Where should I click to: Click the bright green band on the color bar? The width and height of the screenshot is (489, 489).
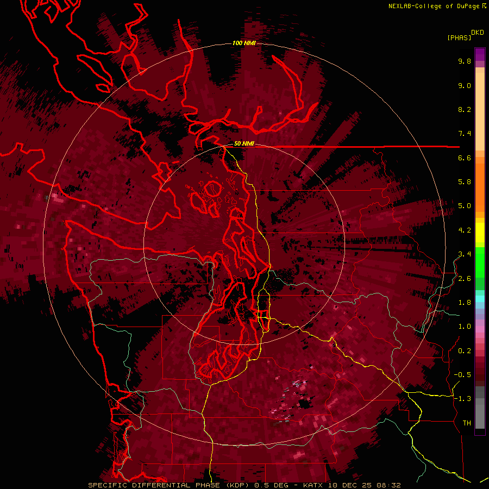(x=480, y=263)
